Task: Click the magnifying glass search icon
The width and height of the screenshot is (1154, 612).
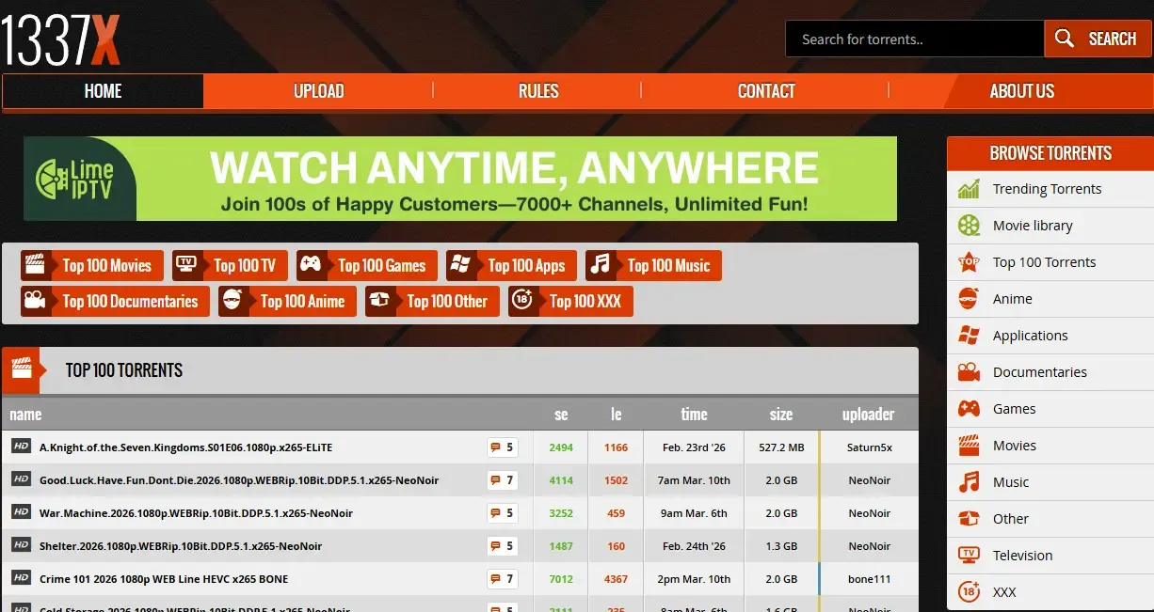Action: pos(1065,39)
